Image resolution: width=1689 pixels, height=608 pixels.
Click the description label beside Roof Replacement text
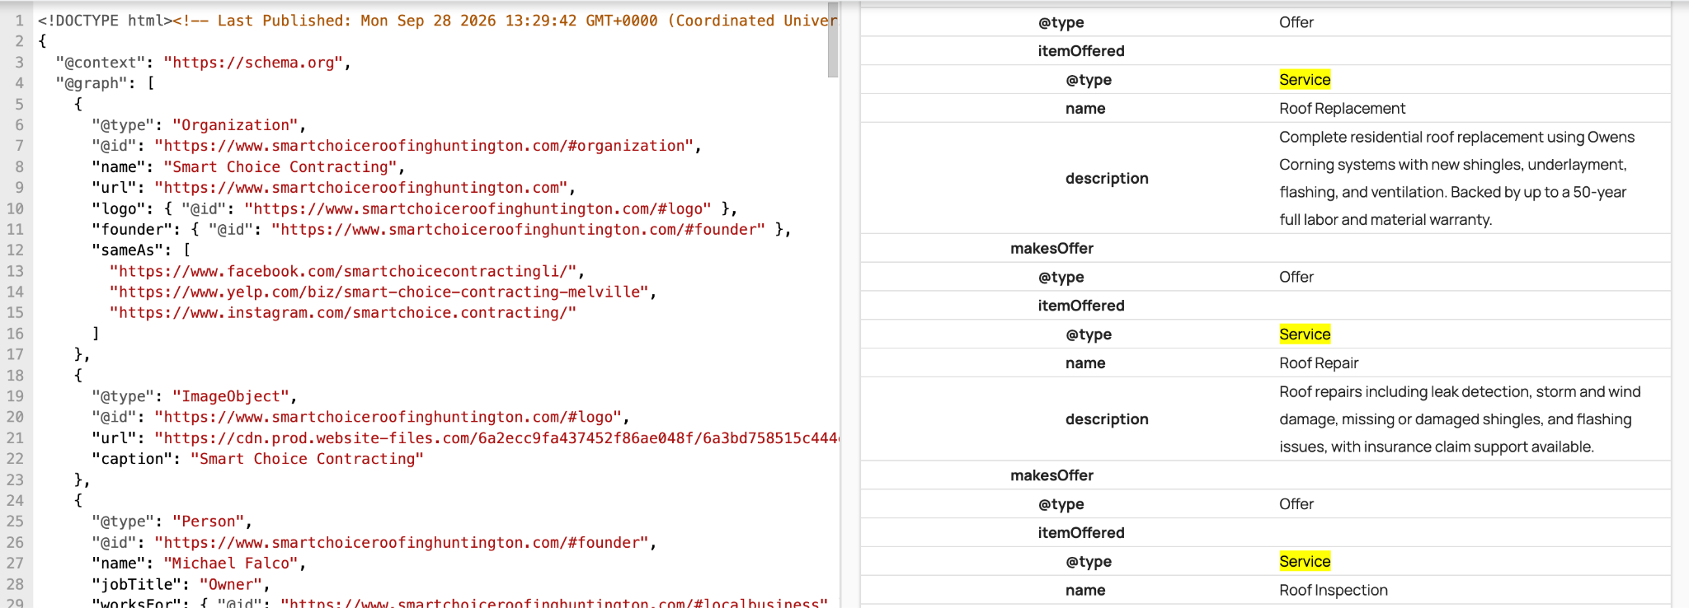click(1107, 179)
